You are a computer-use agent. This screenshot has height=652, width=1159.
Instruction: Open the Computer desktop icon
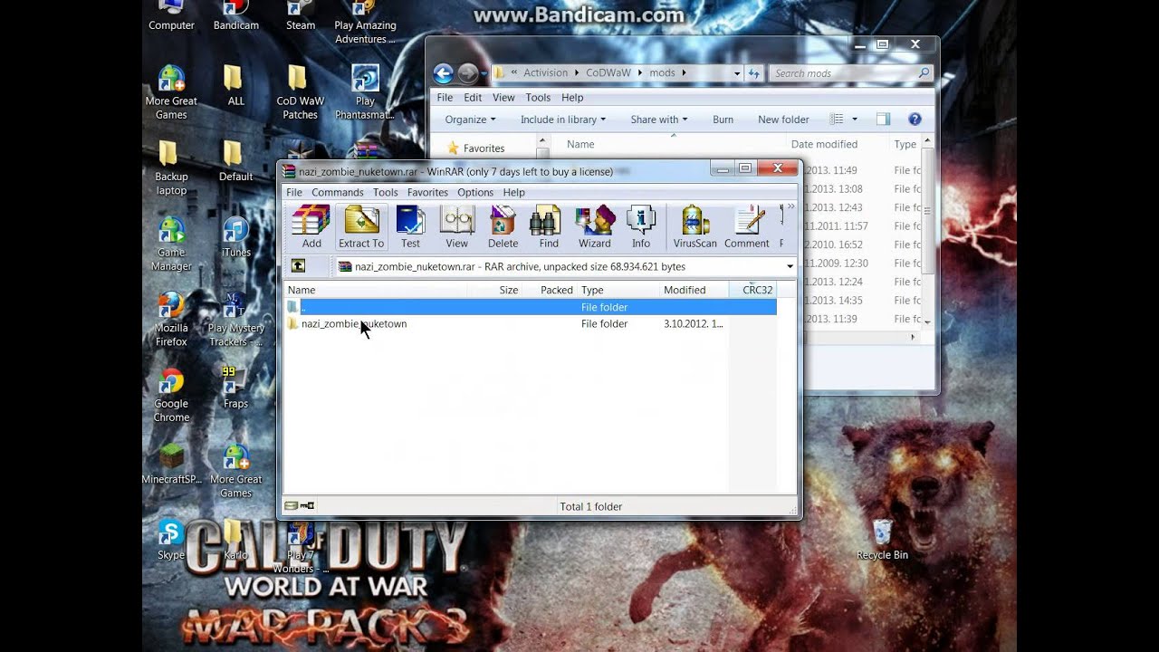(x=171, y=16)
